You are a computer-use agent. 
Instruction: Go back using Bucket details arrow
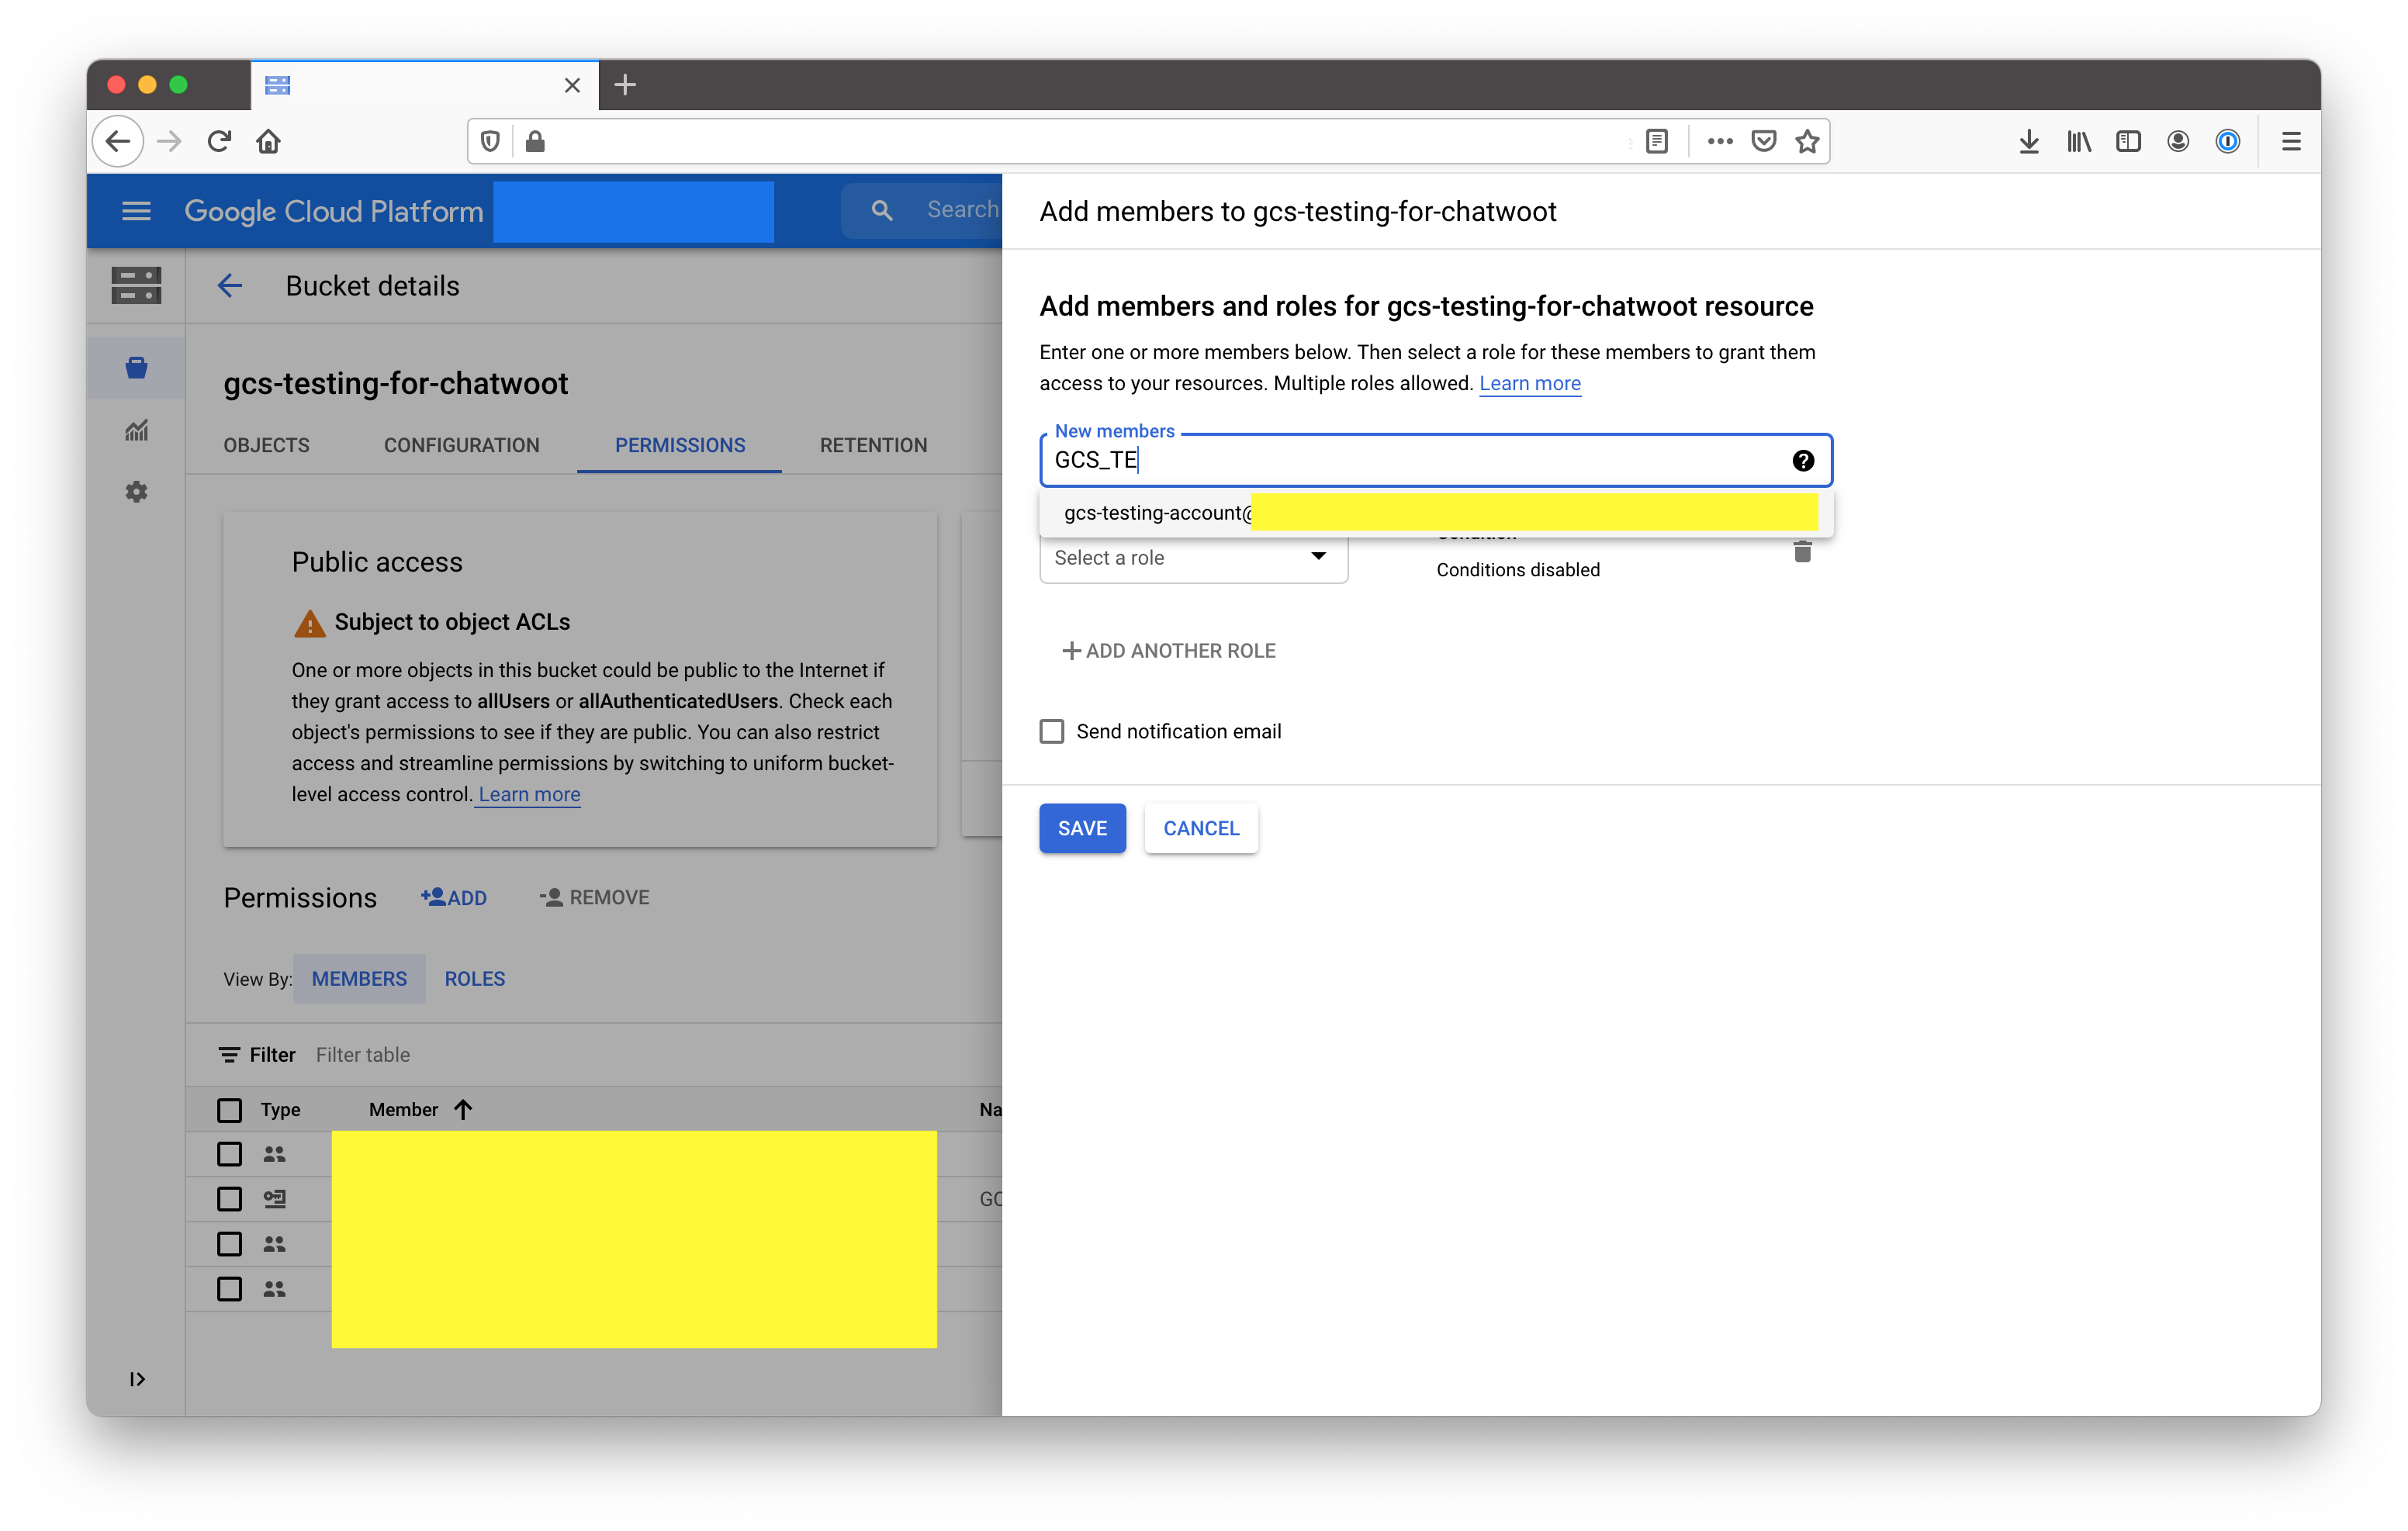[x=230, y=286]
